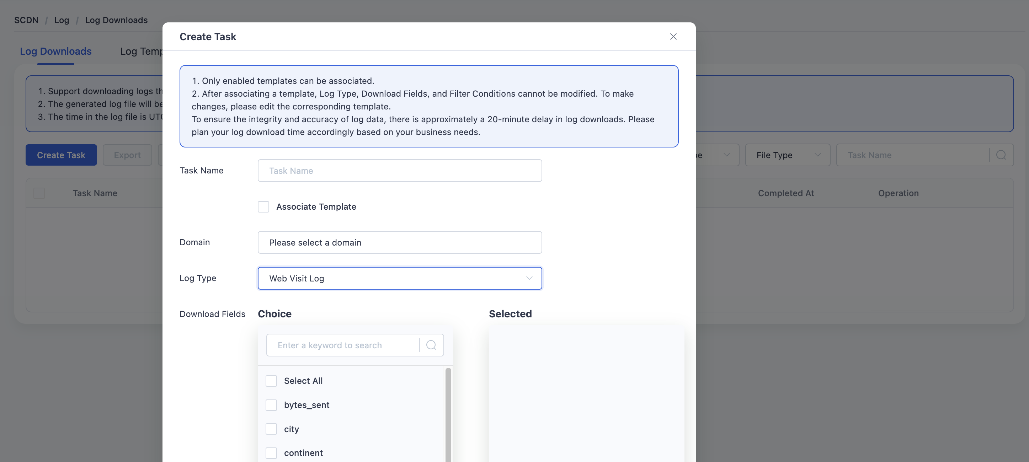The width and height of the screenshot is (1029, 462).
Task: Check the city field checkbox
Action: pos(271,429)
